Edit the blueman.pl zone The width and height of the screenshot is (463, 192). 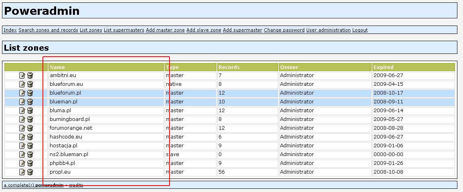[x=22, y=102]
